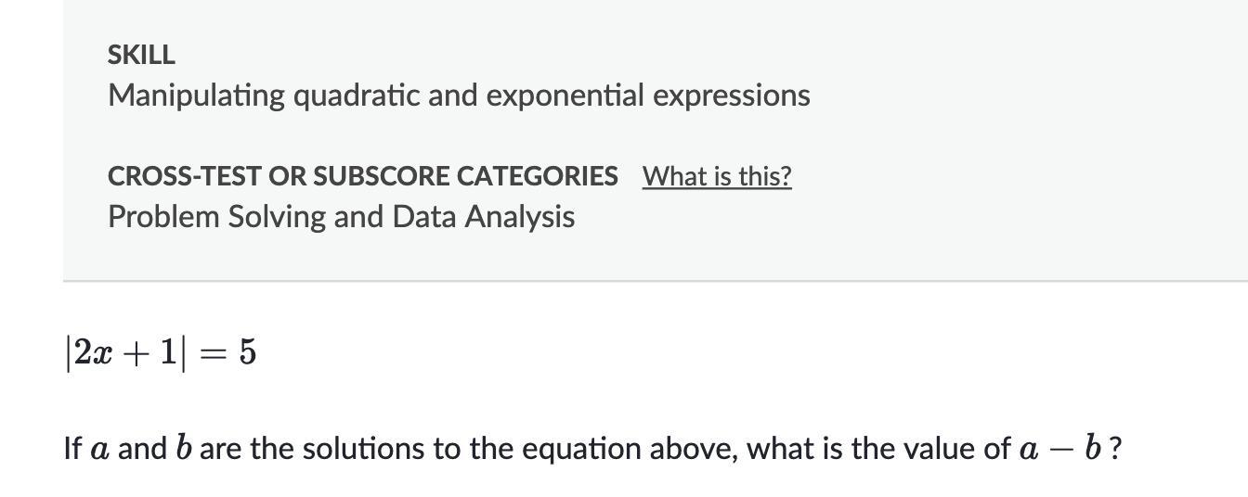This screenshot has height=497, width=1248.
Task: Click the variable b after the word "and"
Action: pos(183,449)
